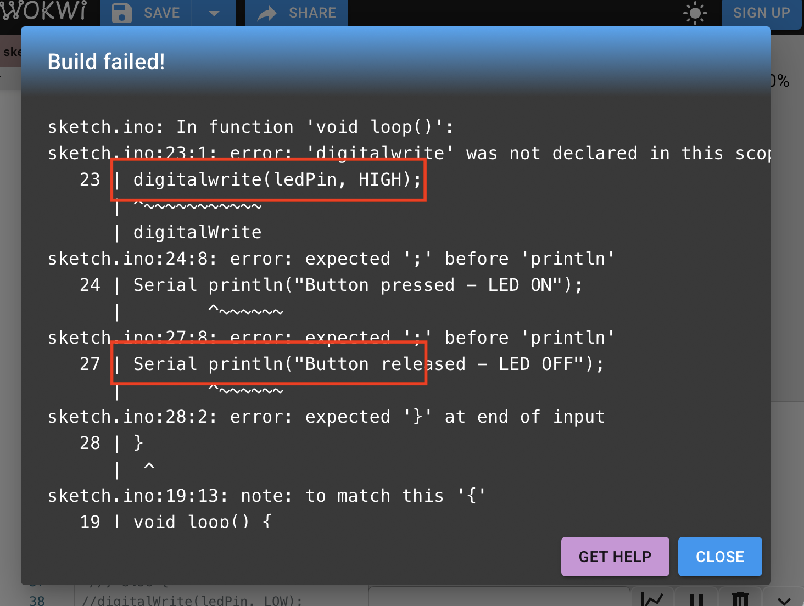Viewport: 804px width, 606px height.
Task: Open the Save options dropdown arrow
Action: click(x=214, y=13)
